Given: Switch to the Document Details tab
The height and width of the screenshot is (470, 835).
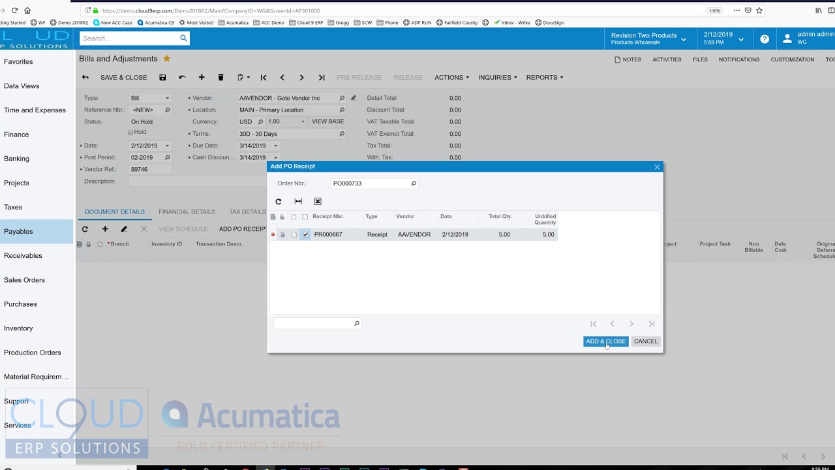Looking at the screenshot, I should coord(115,212).
